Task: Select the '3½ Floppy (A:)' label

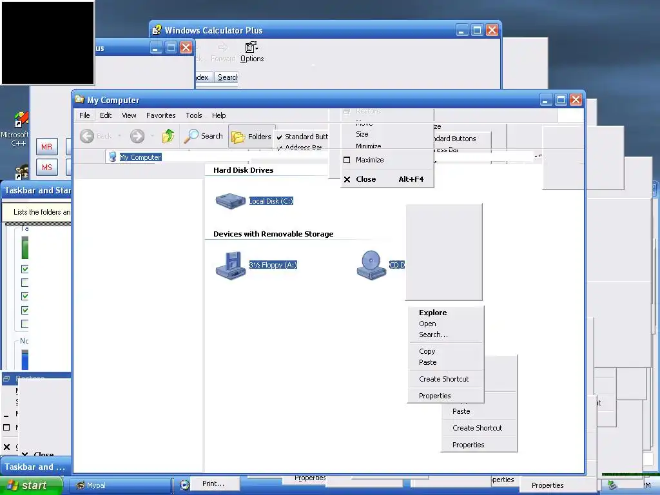Action: pyautogui.click(x=273, y=265)
